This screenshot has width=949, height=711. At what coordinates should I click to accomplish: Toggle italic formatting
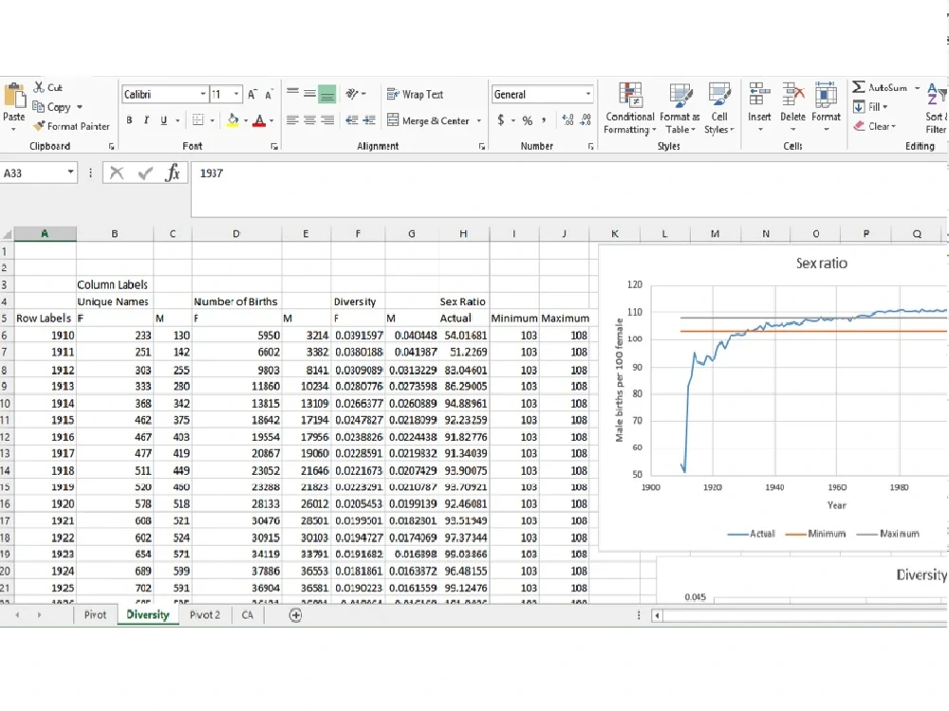click(x=144, y=121)
